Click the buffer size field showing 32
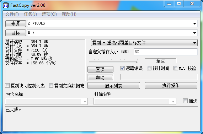 click(x=166, y=52)
